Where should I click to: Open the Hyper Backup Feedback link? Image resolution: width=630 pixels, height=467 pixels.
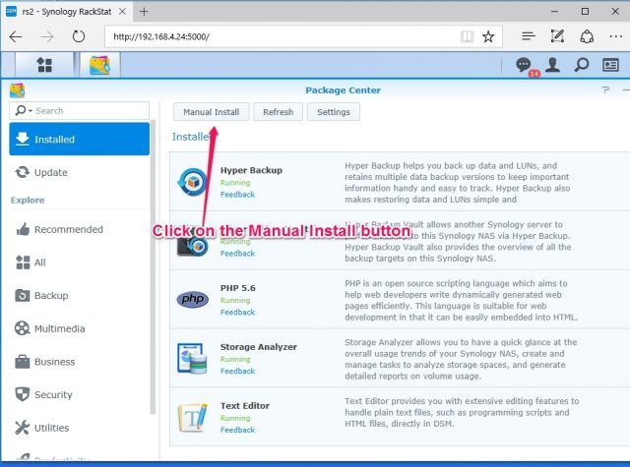click(237, 195)
